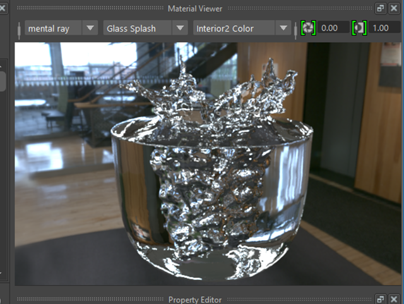
Task: Edit the exposure value field 0.00
Action: point(333,28)
